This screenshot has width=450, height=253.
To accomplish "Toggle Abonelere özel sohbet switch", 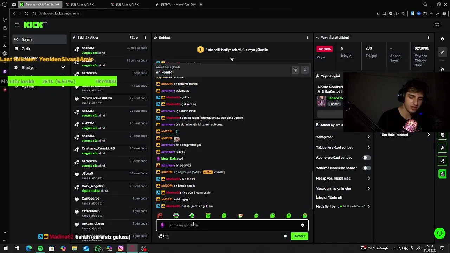I will tap(367, 158).
